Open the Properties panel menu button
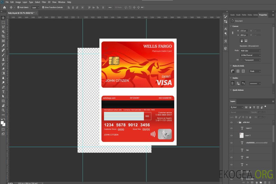Screen dimensions: 276x184 pyautogui.click(x=273, y=15)
